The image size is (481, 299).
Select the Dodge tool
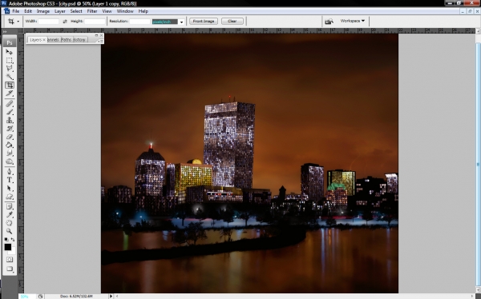coord(10,161)
